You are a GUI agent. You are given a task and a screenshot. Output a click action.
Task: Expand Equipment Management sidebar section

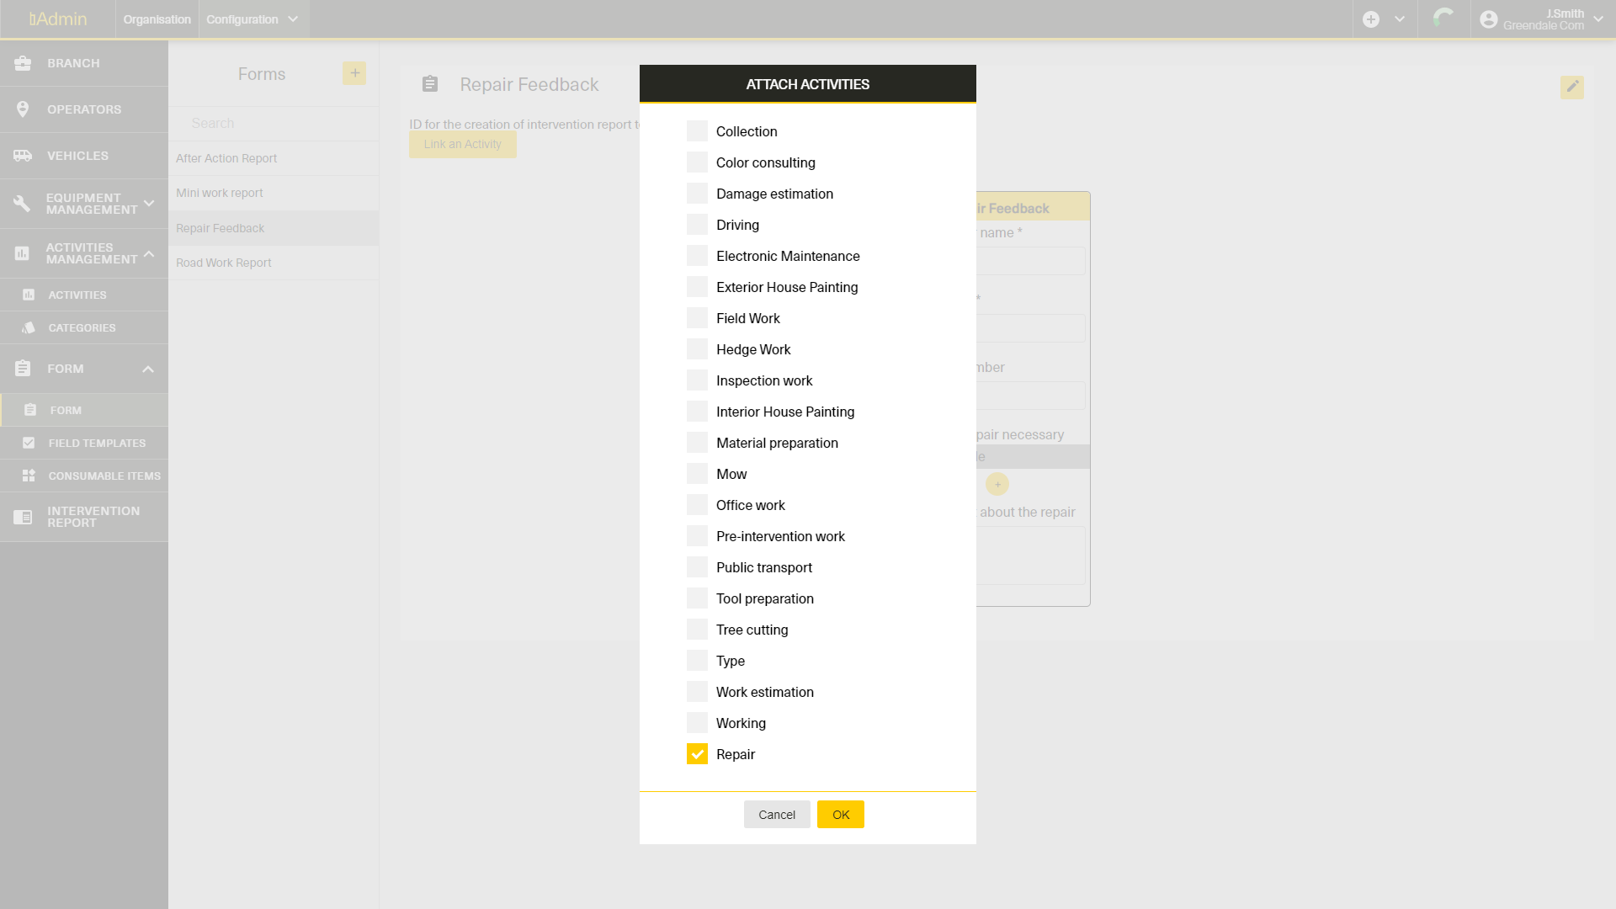tap(149, 204)
